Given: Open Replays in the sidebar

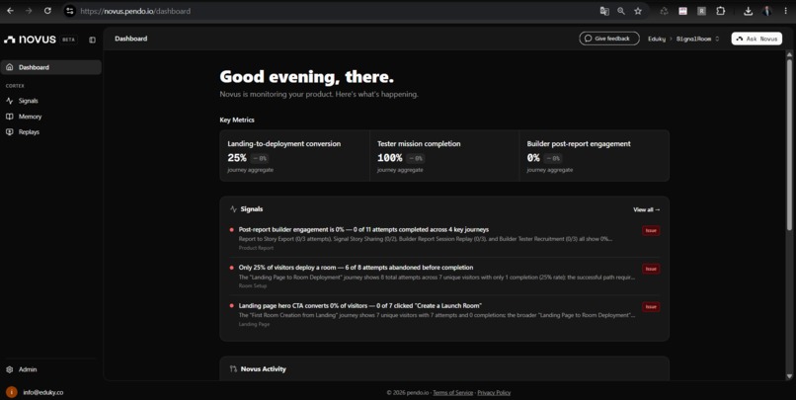Looking at the screenshot, I should [x=51, y=132].
